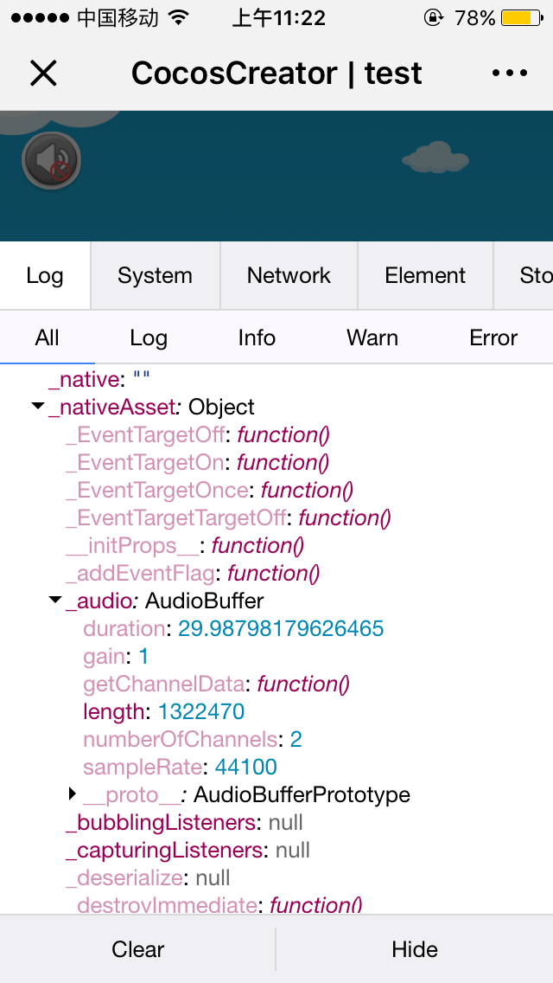Close the mini program with X icon
Screen dimensions: 553x983
(x=43, y=74)
